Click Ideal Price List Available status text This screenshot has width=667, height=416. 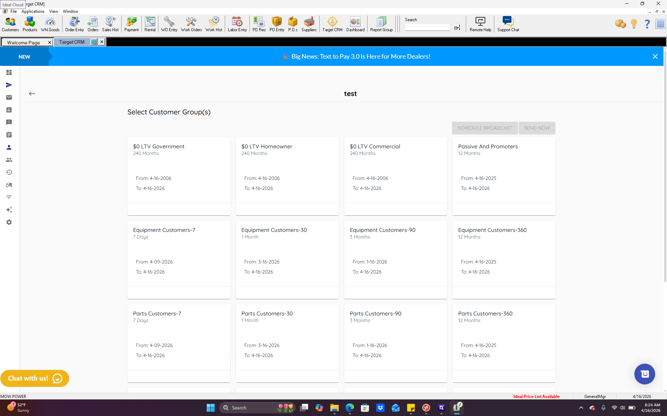pyautogui.click(x=536, y=396)
